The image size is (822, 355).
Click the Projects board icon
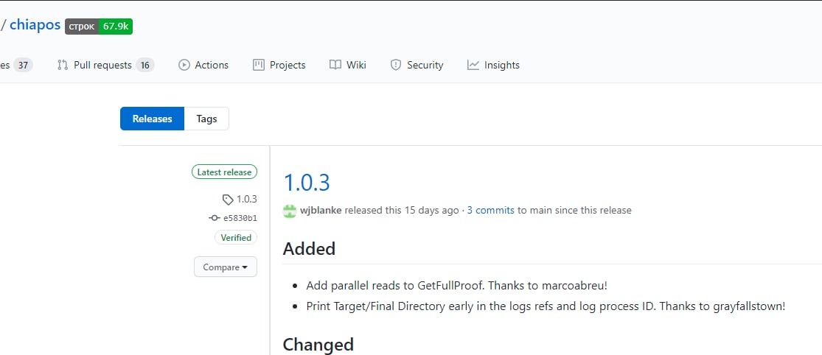pyautogui.click(x=259, y=66)
